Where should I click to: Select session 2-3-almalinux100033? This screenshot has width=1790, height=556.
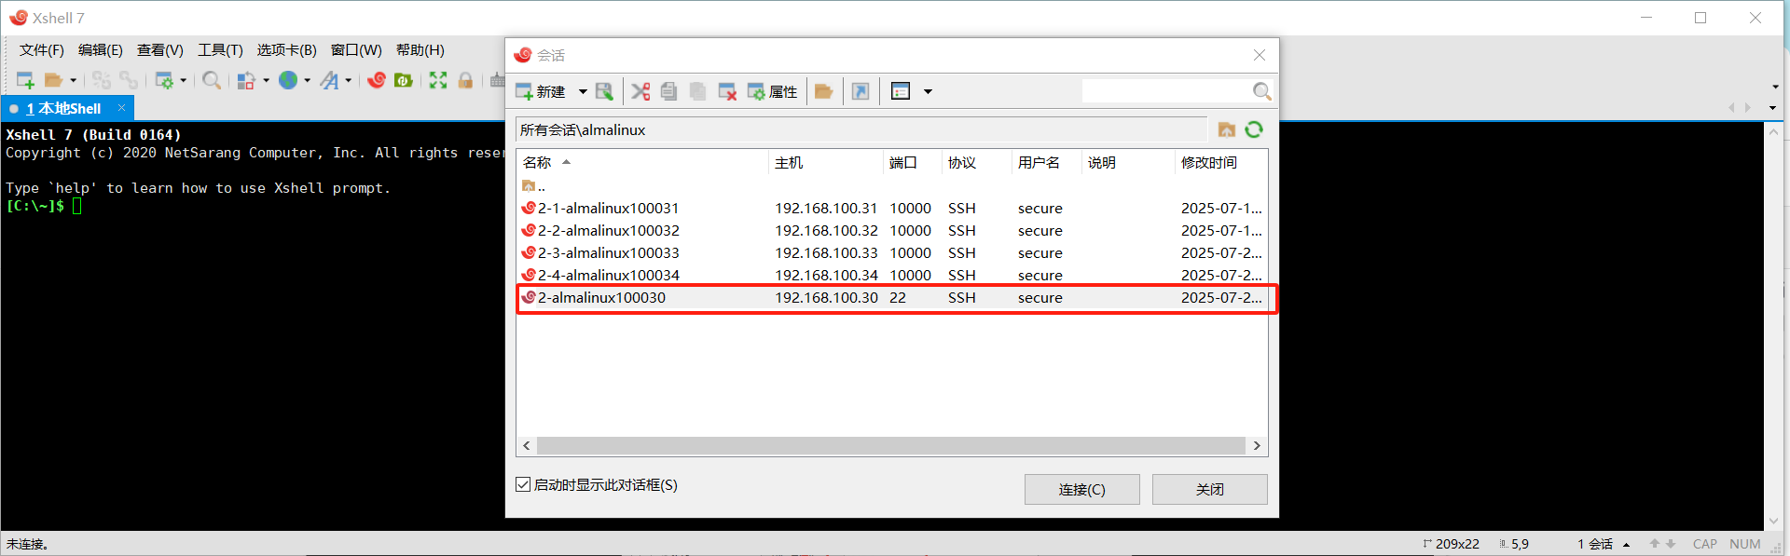(892, 253)
